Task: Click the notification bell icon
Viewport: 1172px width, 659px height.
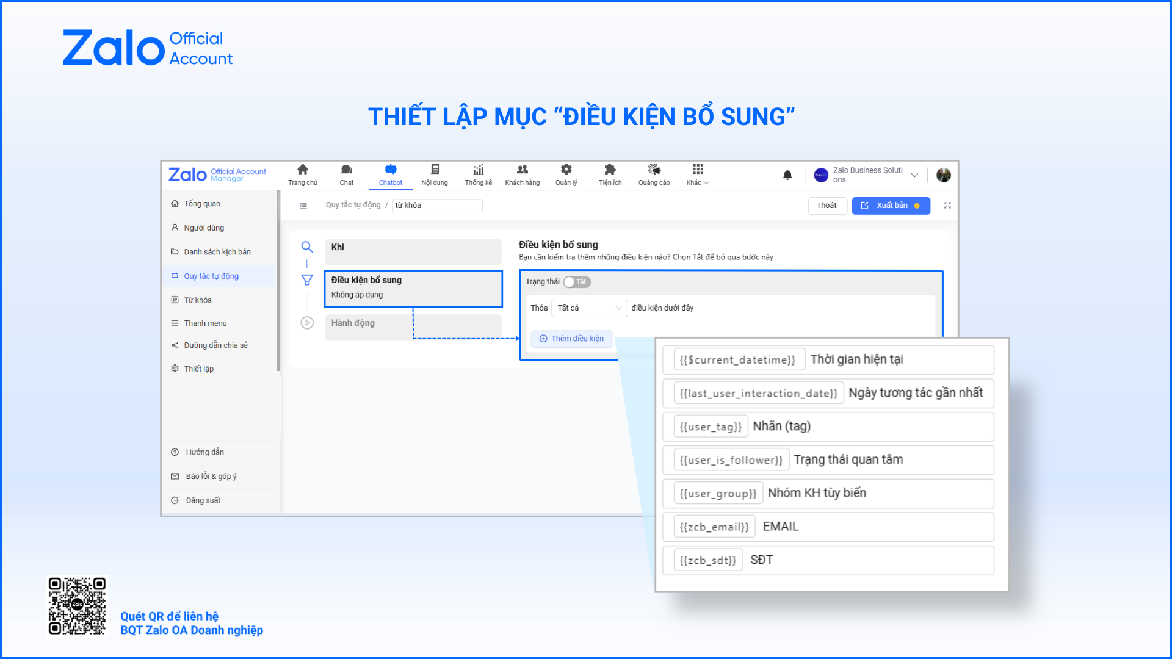Action: (x=787, y=175)
